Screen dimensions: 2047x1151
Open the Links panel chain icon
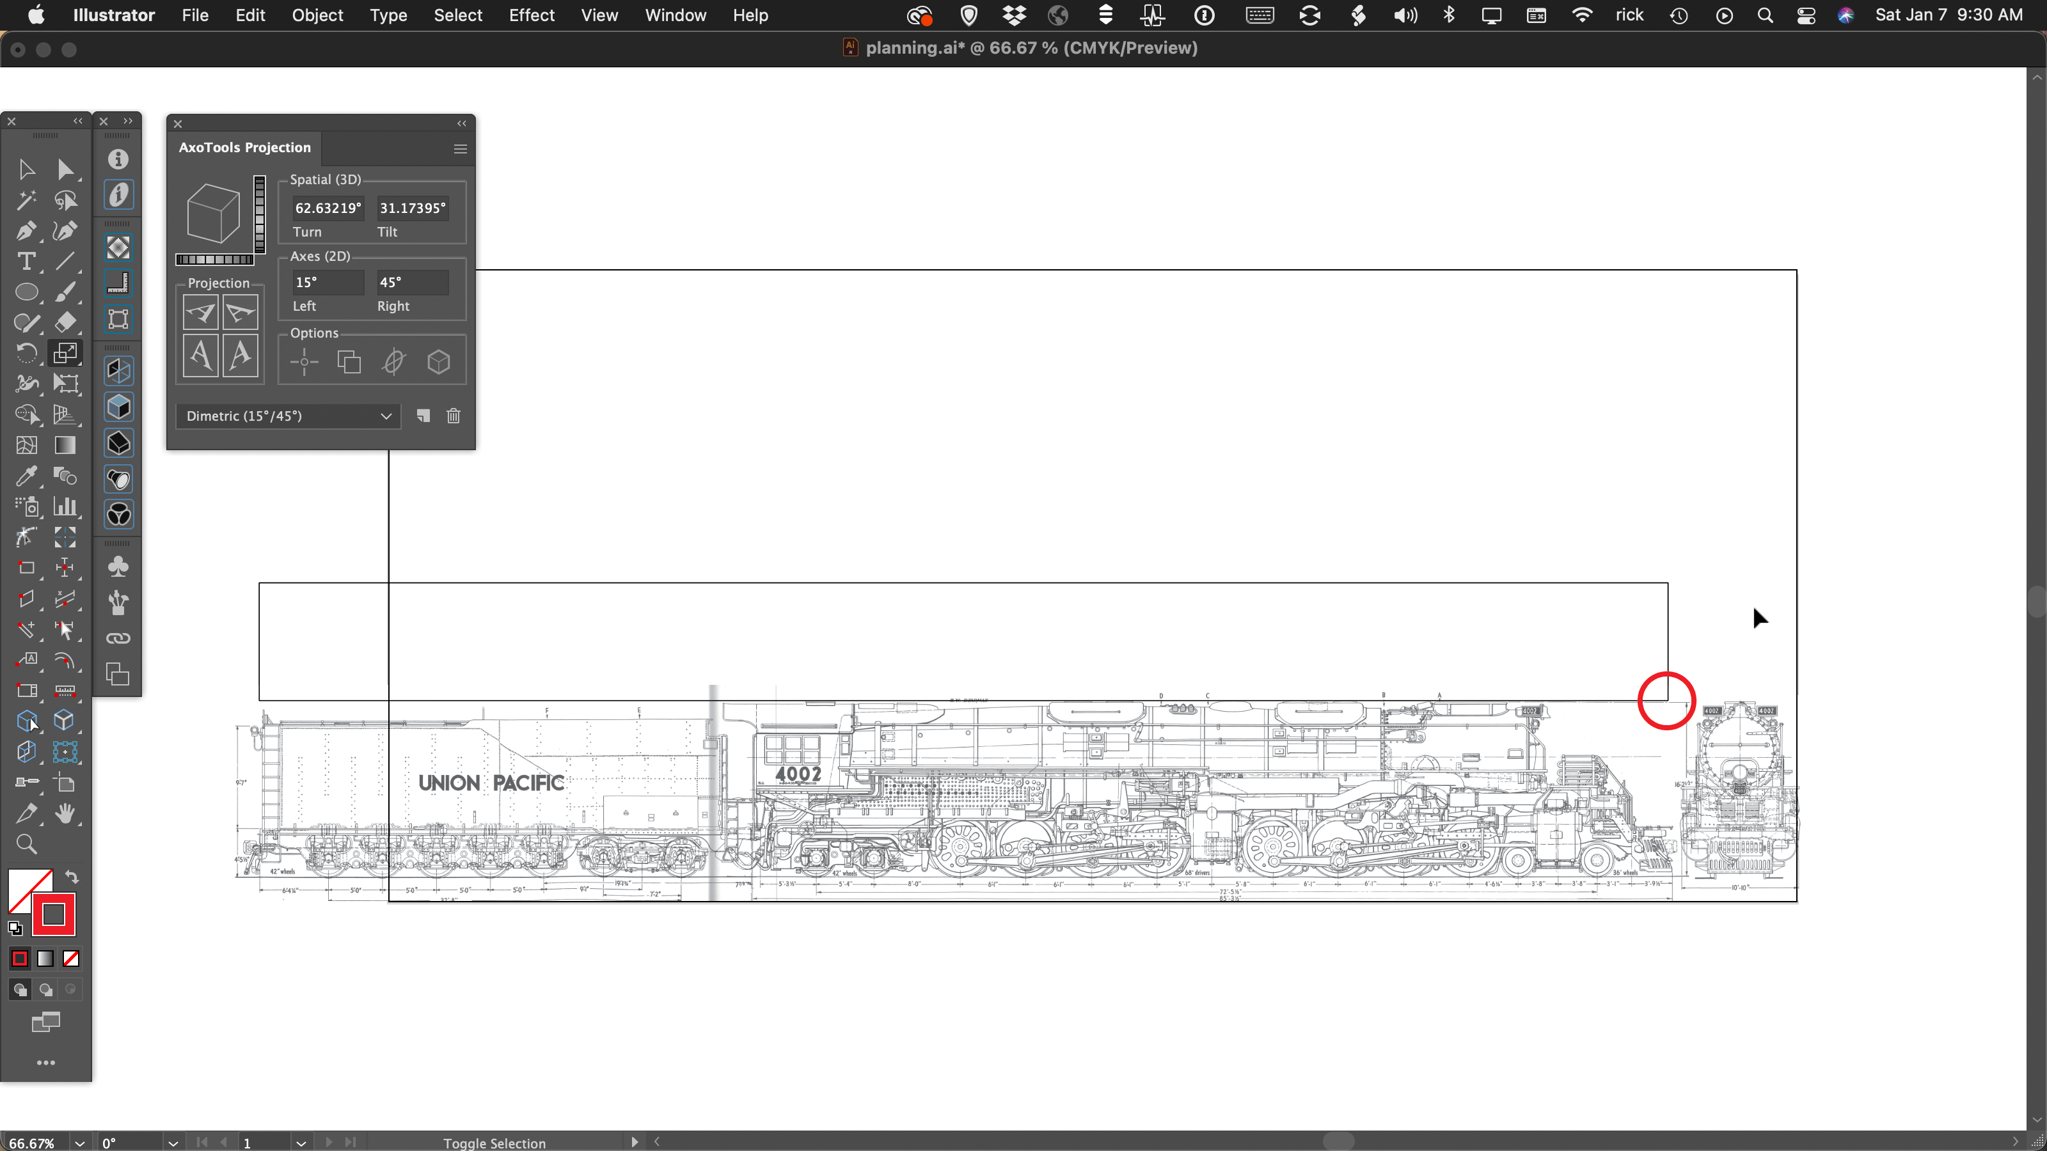[118, 639]
